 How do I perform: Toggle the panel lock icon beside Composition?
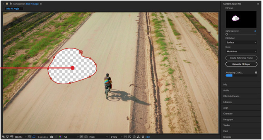point(11,3)
